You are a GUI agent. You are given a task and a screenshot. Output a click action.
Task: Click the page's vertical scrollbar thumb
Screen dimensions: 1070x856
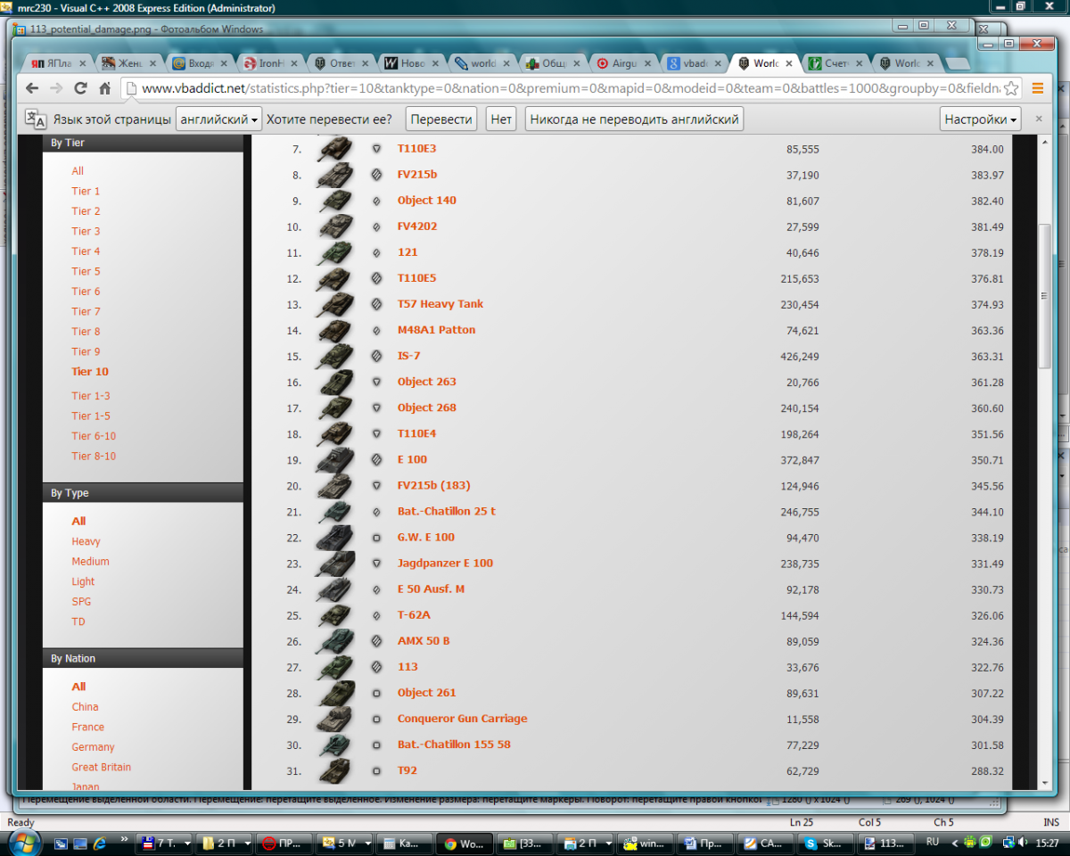pyautogui.click(x=1045, y=294)
